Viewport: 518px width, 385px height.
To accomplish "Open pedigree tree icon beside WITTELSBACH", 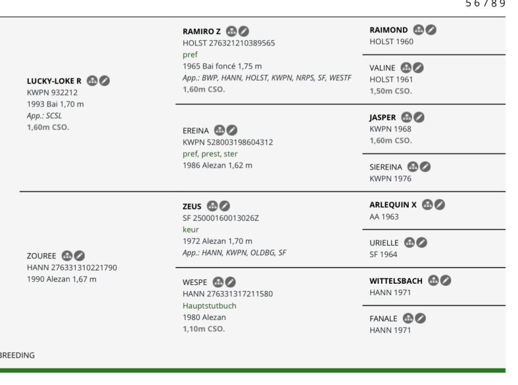I will (x=433, y=281).
